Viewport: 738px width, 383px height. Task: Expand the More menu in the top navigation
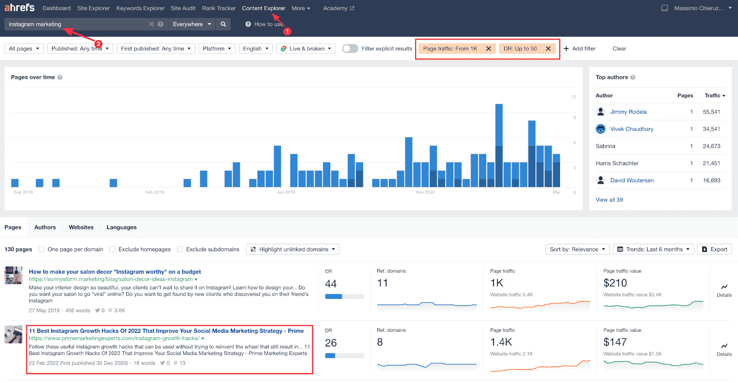301,8
